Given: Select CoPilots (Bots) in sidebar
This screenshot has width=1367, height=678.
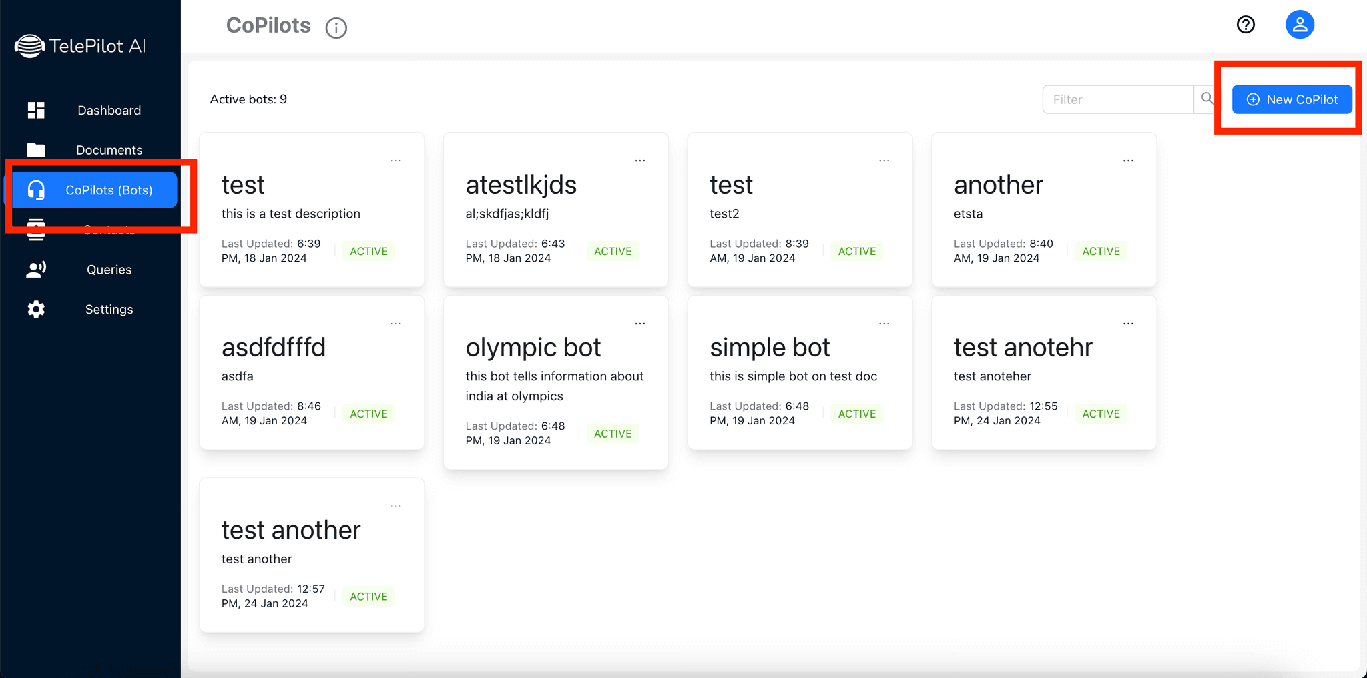Looking at the screenshot, I should pyautogui.click(x=95, y=190).
